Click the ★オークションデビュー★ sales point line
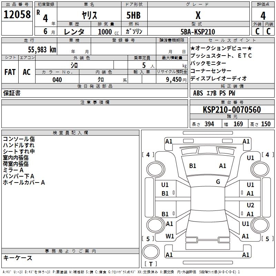The image size is (276, 276). [x=221, y=48]
